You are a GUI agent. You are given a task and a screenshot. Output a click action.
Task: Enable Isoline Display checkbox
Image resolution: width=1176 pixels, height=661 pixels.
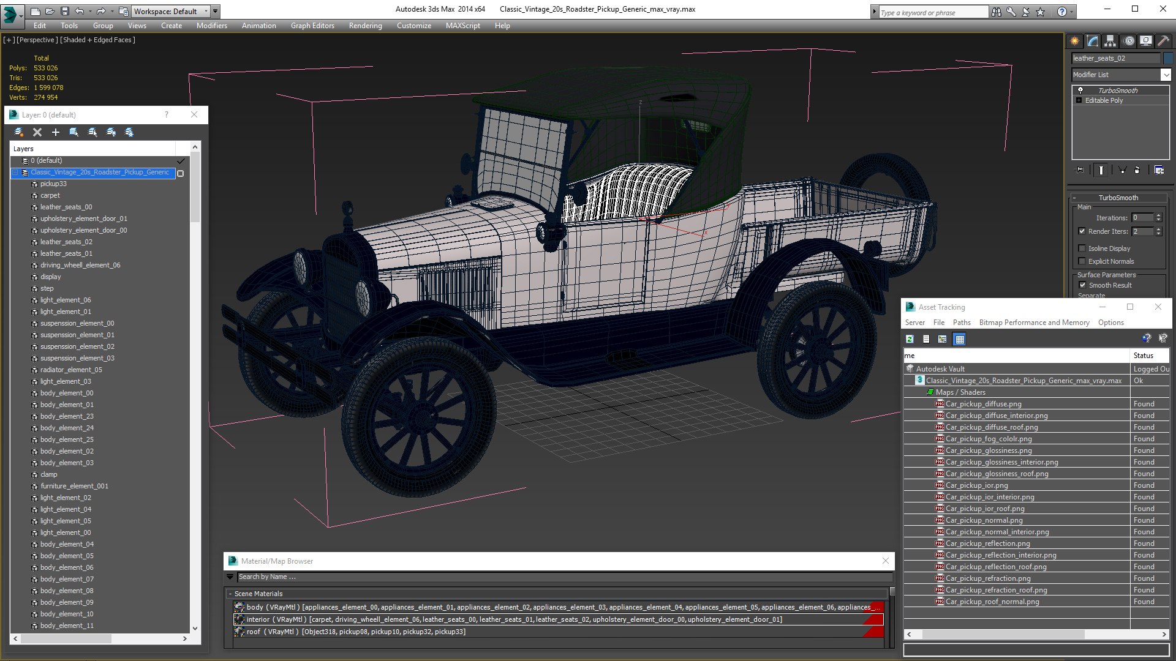[x=1082, y=248]
